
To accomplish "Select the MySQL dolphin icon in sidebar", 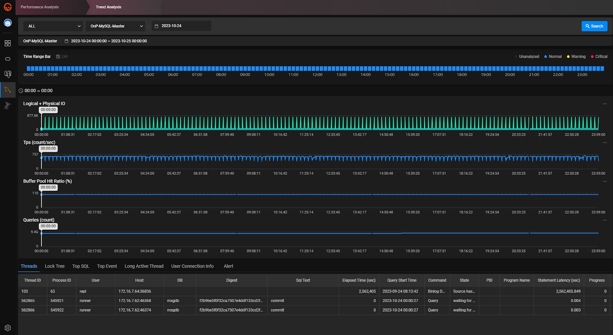I will (x=8, y=90).
